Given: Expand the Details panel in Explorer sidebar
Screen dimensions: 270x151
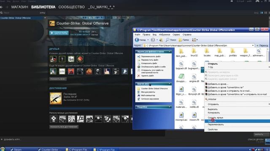Looking at the screenshot, I should pyautogui.click(x=170, y=107).
